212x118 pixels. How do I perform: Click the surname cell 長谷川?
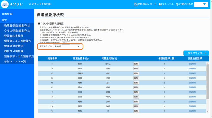(x=80, y=73)
